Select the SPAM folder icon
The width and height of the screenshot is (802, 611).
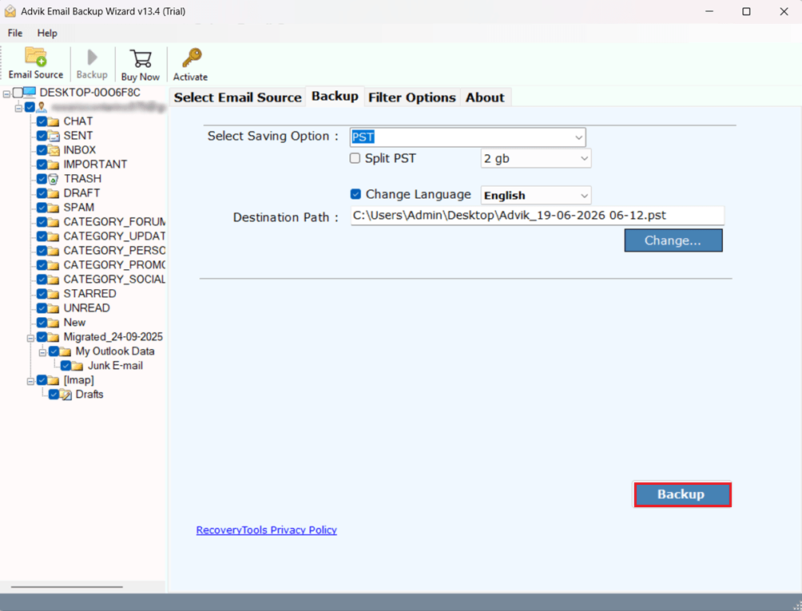pos(54,208)
